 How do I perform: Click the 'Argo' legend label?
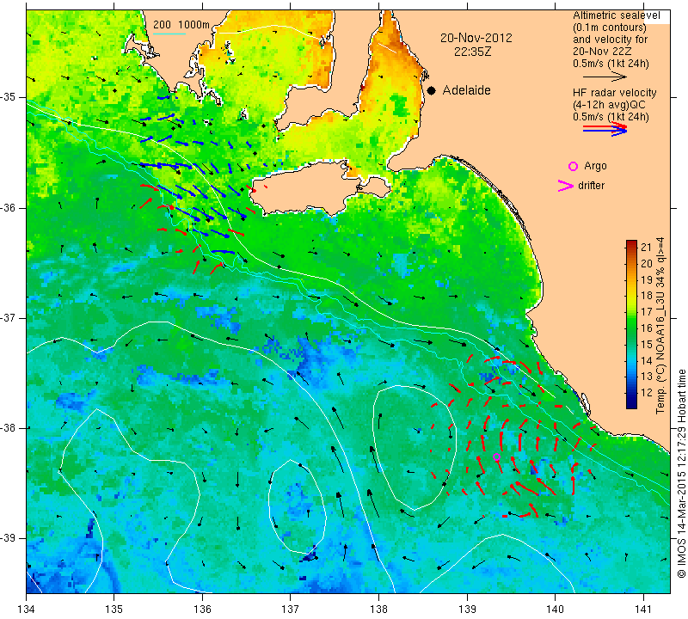(595, 166)
